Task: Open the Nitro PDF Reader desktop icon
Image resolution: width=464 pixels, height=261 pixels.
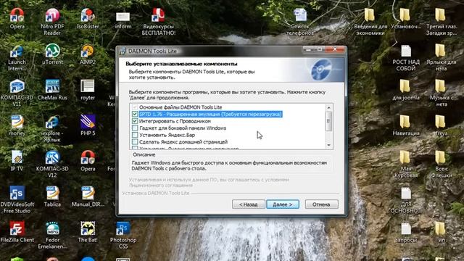Action: pyautogui.click(x=52, y=21)
